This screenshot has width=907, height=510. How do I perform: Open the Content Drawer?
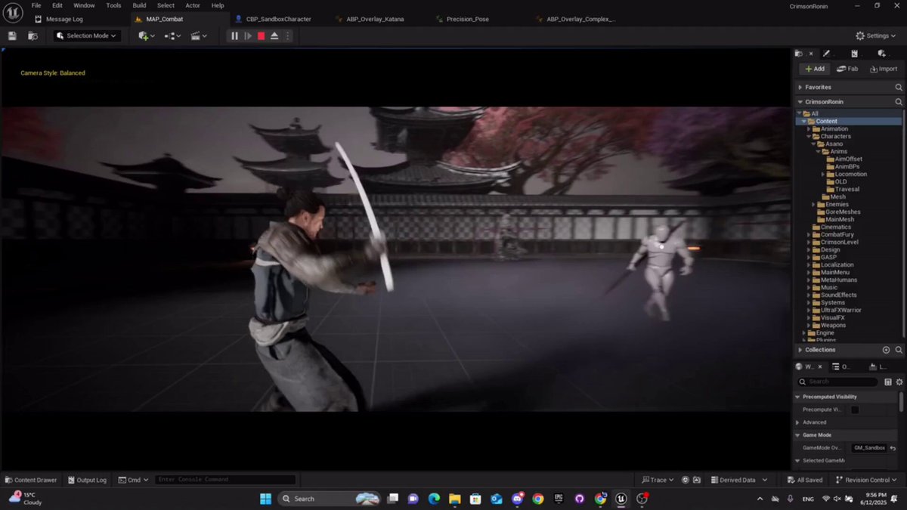point(31,480)
